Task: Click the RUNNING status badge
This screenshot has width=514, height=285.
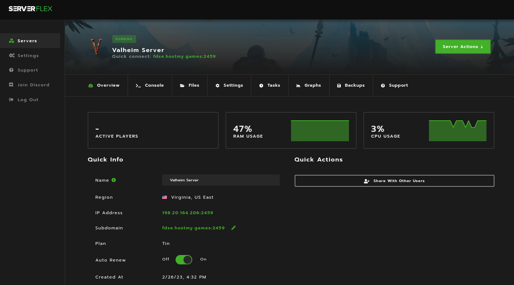Action: 124,39
